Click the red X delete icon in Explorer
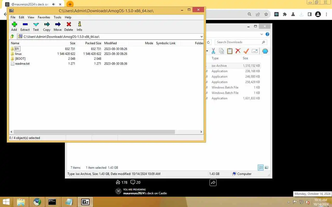The image size is (332, 207). point(238,51)
